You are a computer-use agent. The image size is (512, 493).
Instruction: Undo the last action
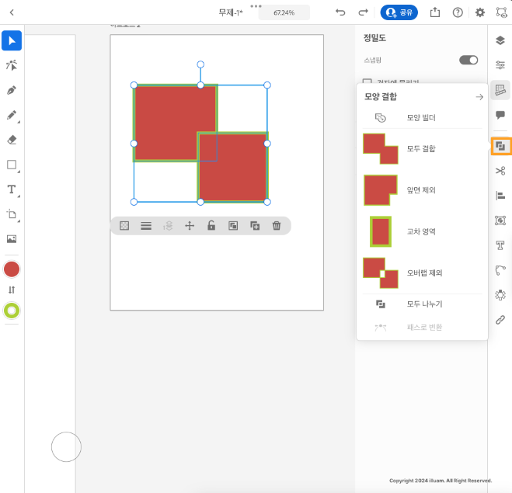point(340,12)
